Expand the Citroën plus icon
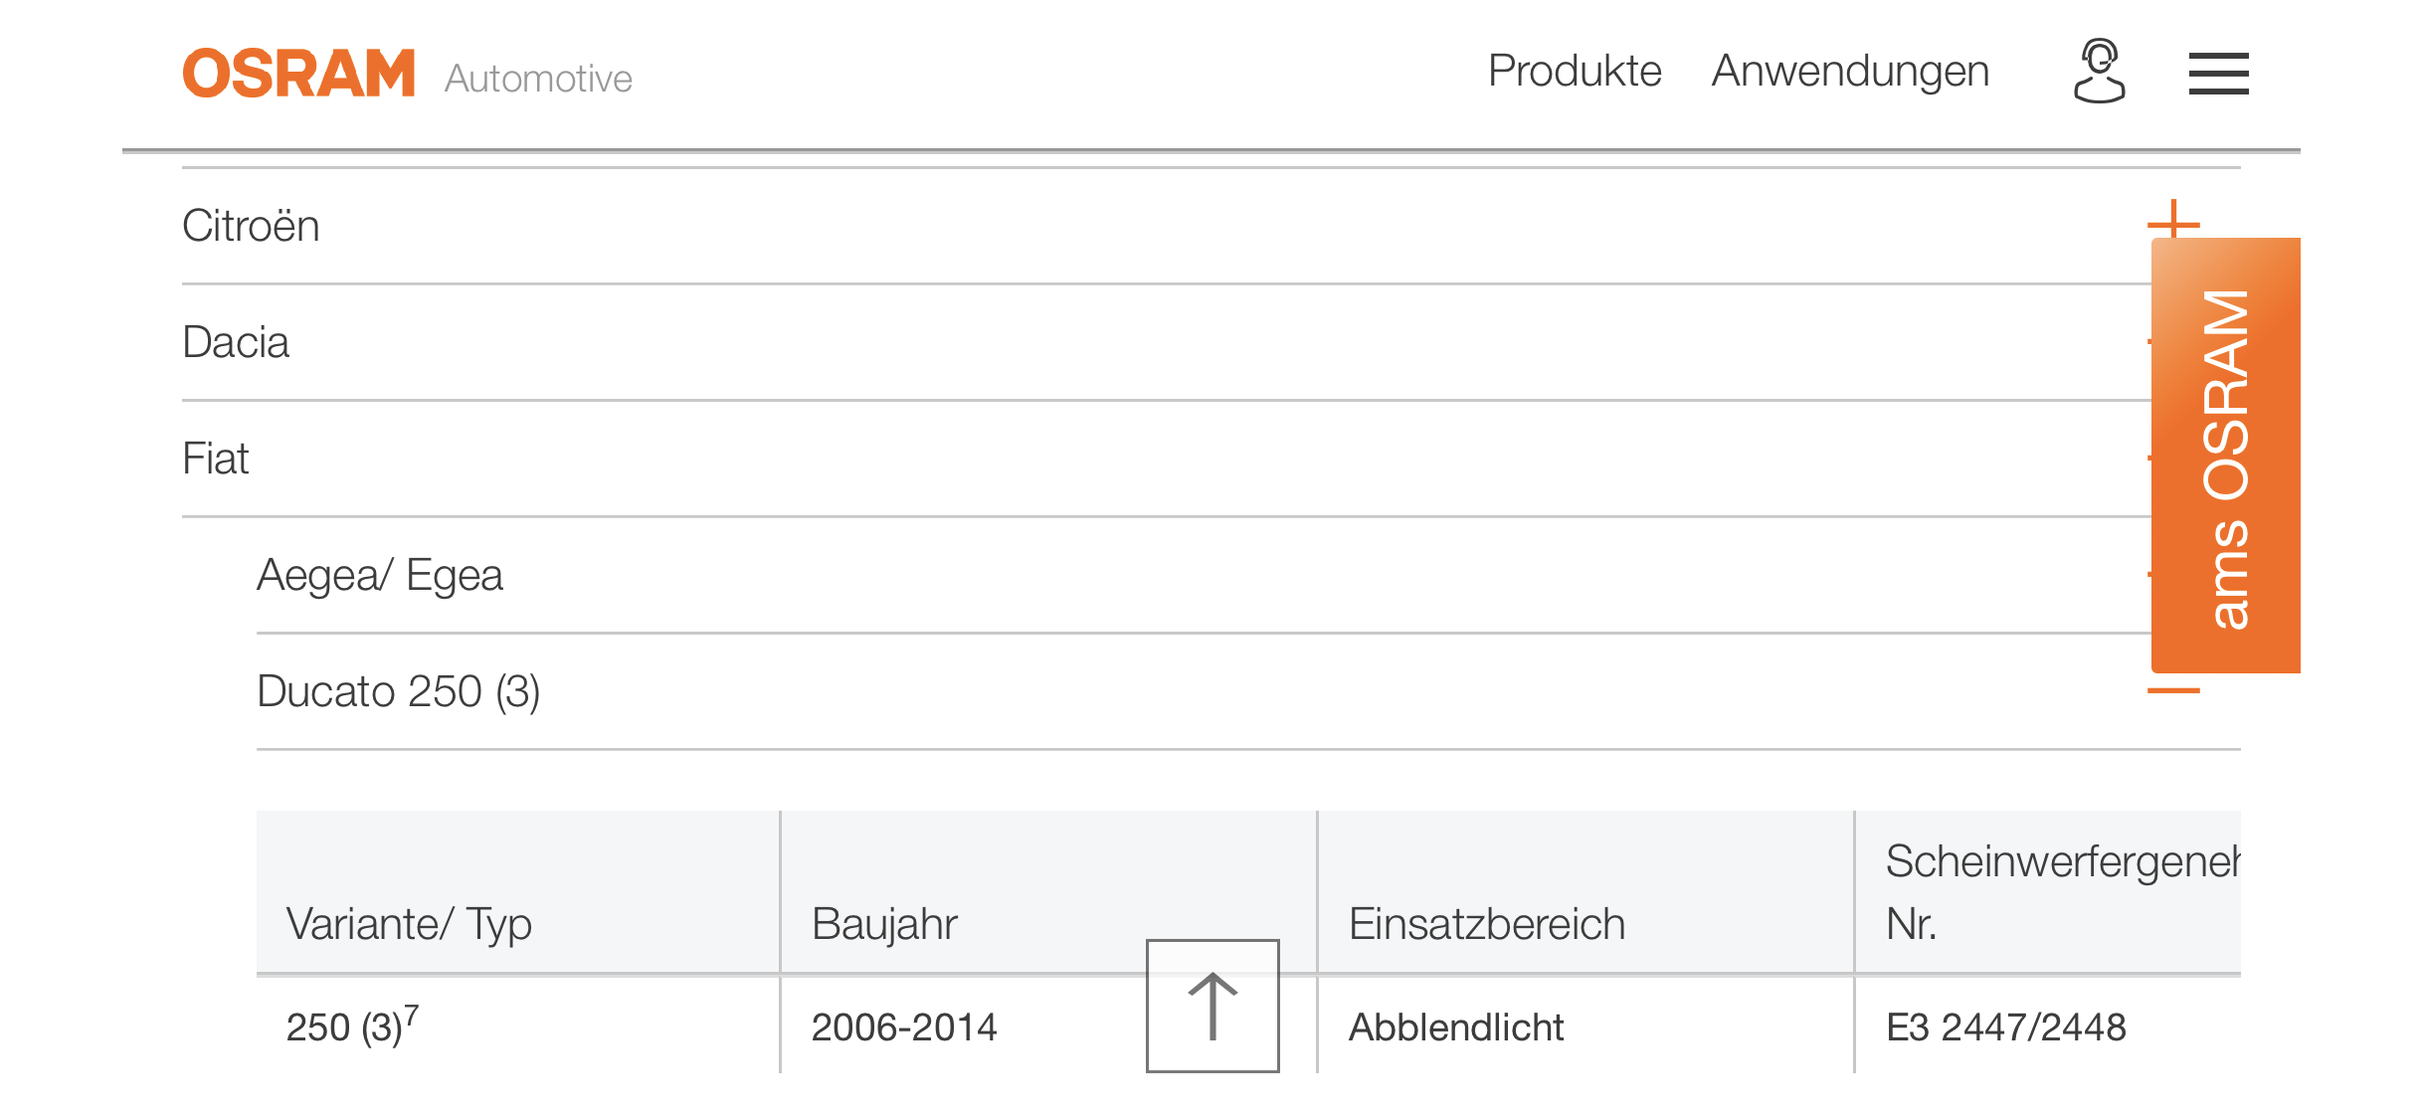 point(2173,225)
